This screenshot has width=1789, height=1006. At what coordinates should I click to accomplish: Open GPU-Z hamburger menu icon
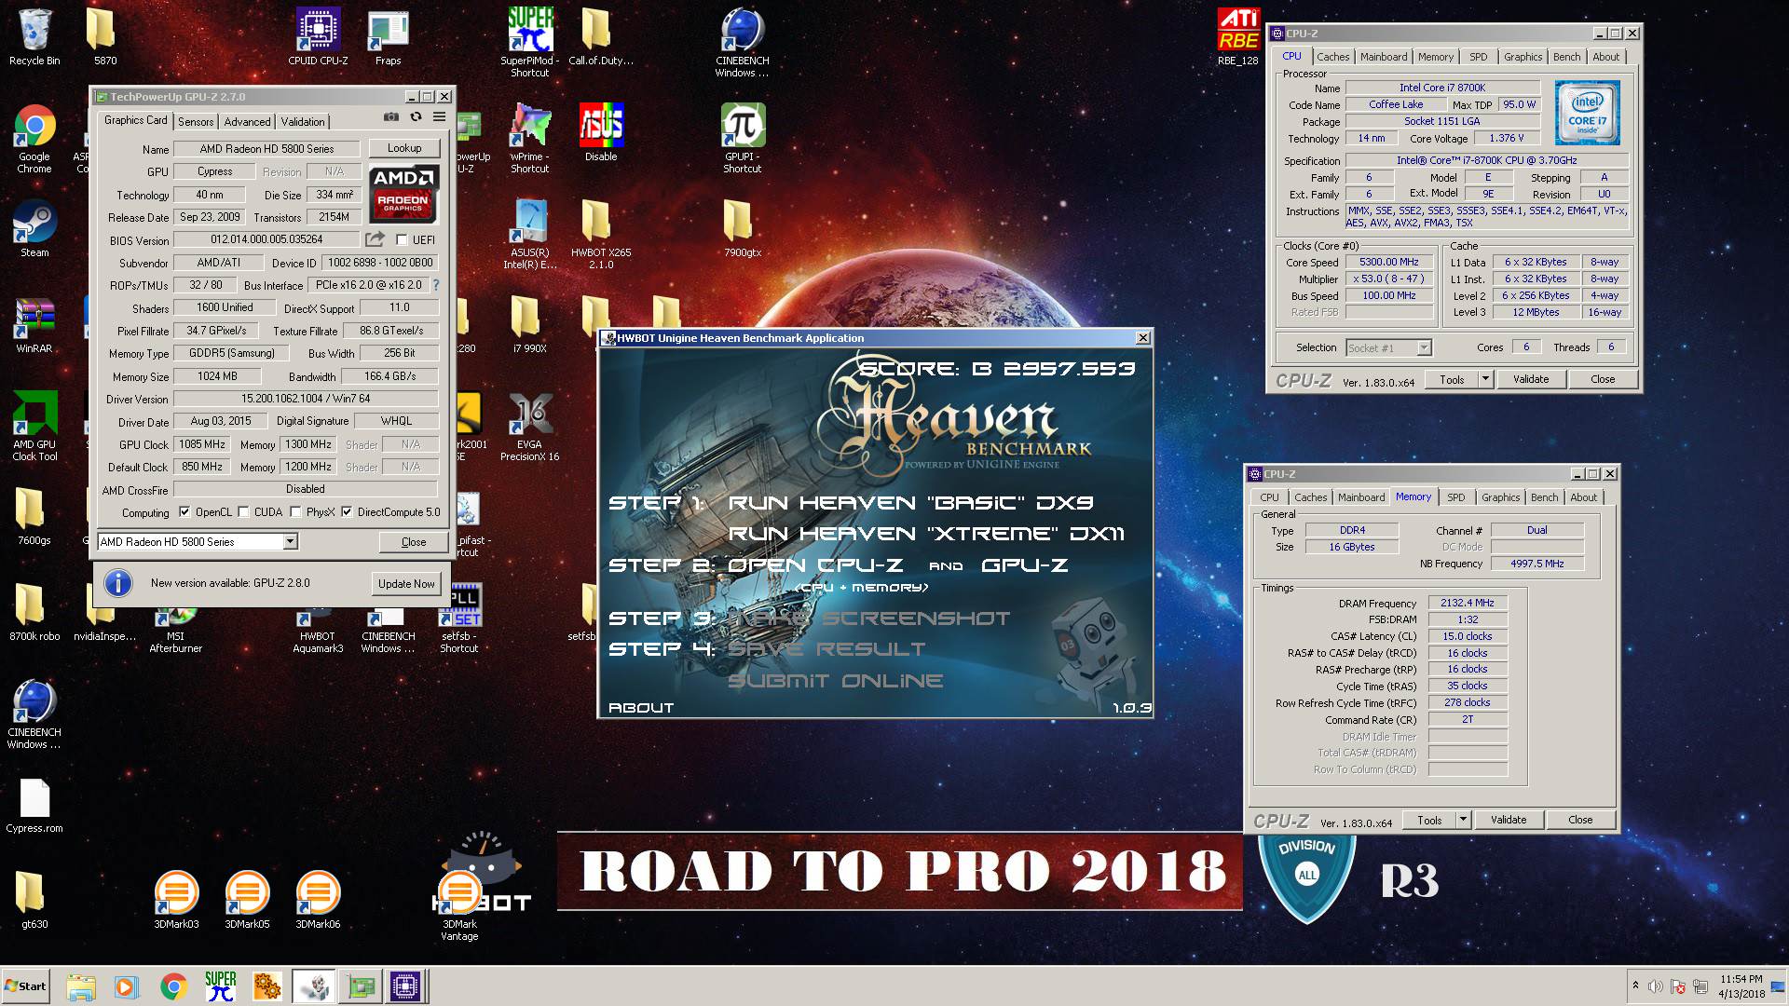coord(439,117)
